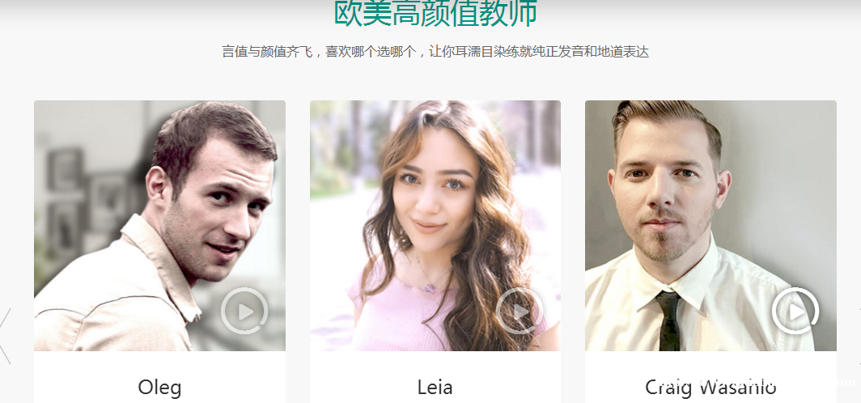Open Leia's teacher portrait photo
The image size is (861, 403).
(x=435, y=226)
